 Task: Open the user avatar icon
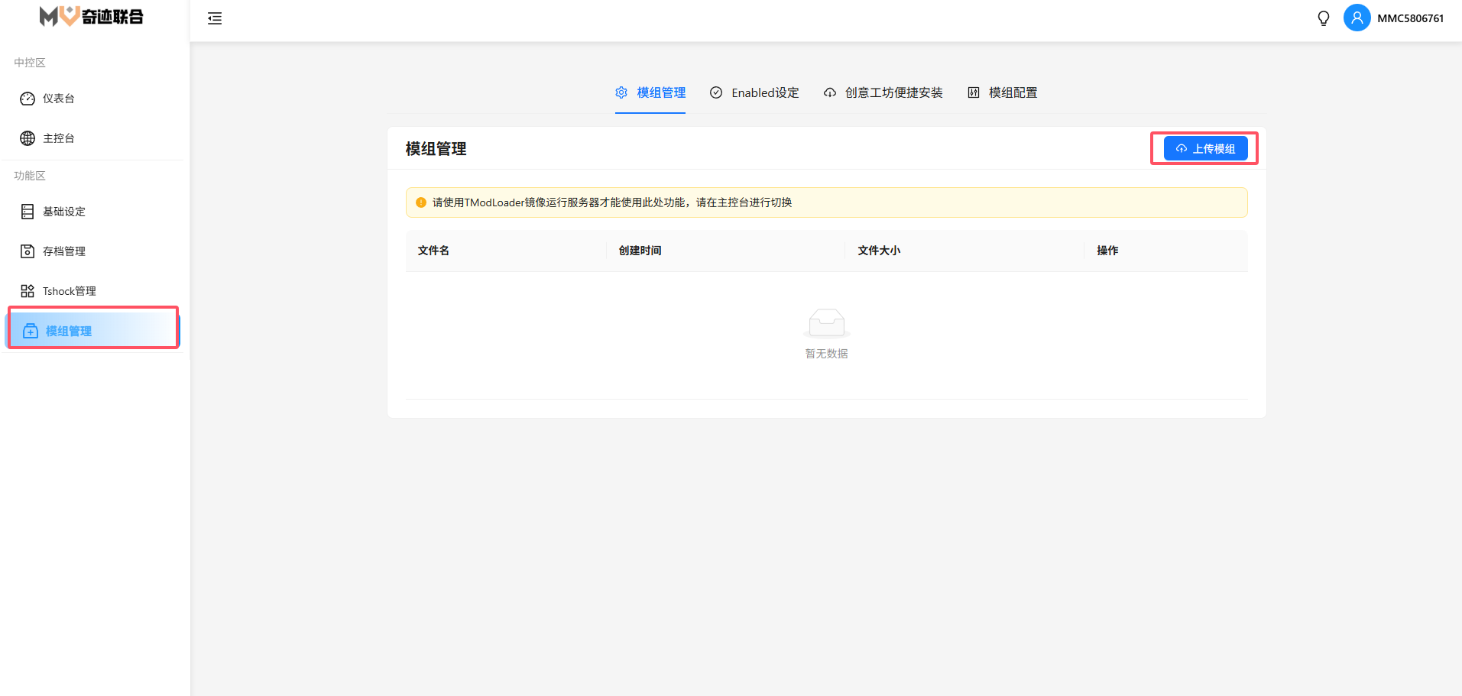tap(1357, 18)
